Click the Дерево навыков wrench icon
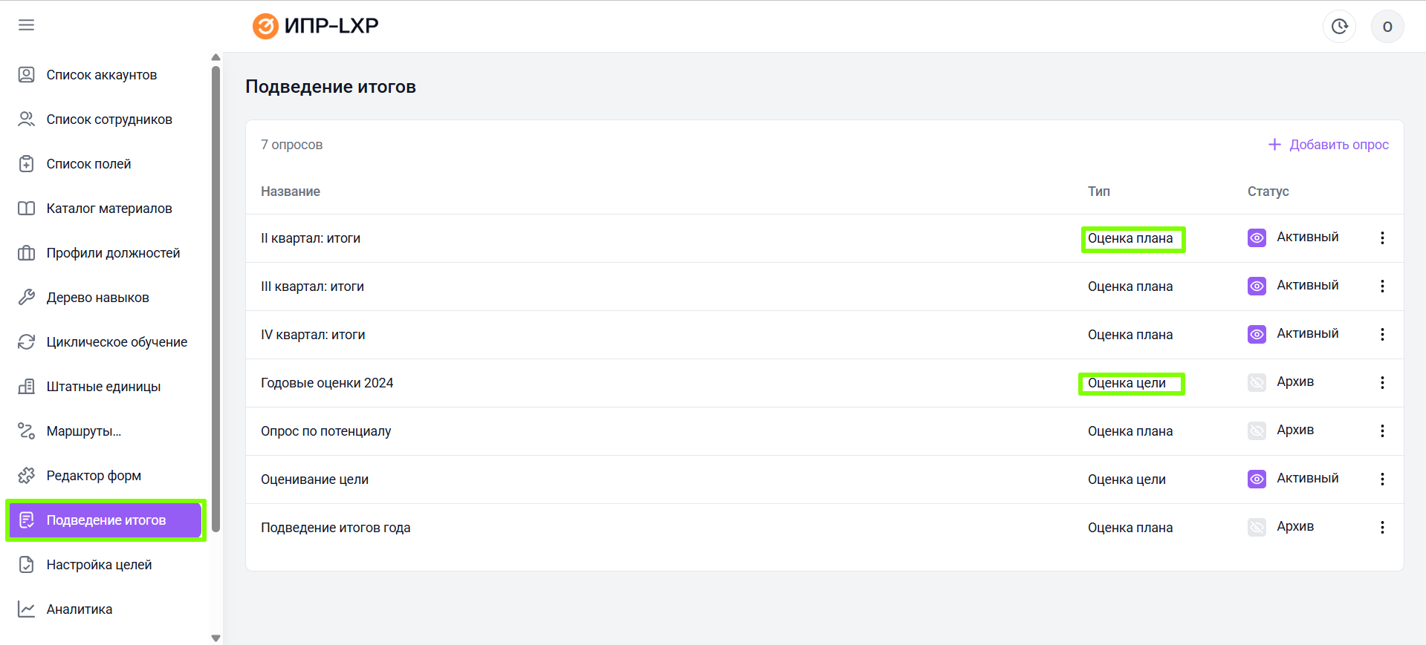This screenshot has width=1426, height=645. click(x=27, y=298)
